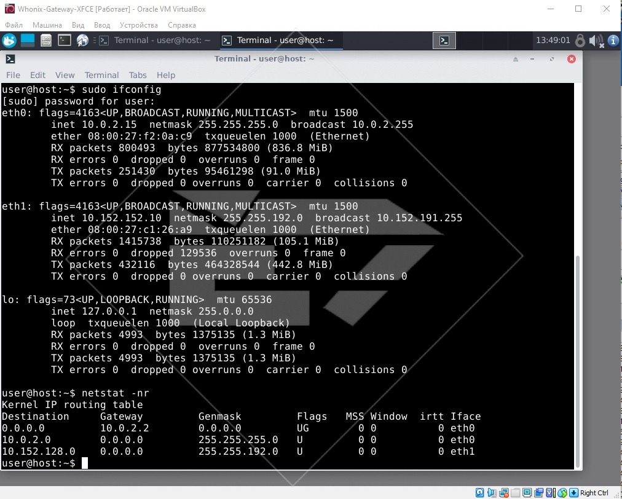Click the gateway value 10.0.2.2
Viewport: 622px width, 499px height.
[125, 428]
